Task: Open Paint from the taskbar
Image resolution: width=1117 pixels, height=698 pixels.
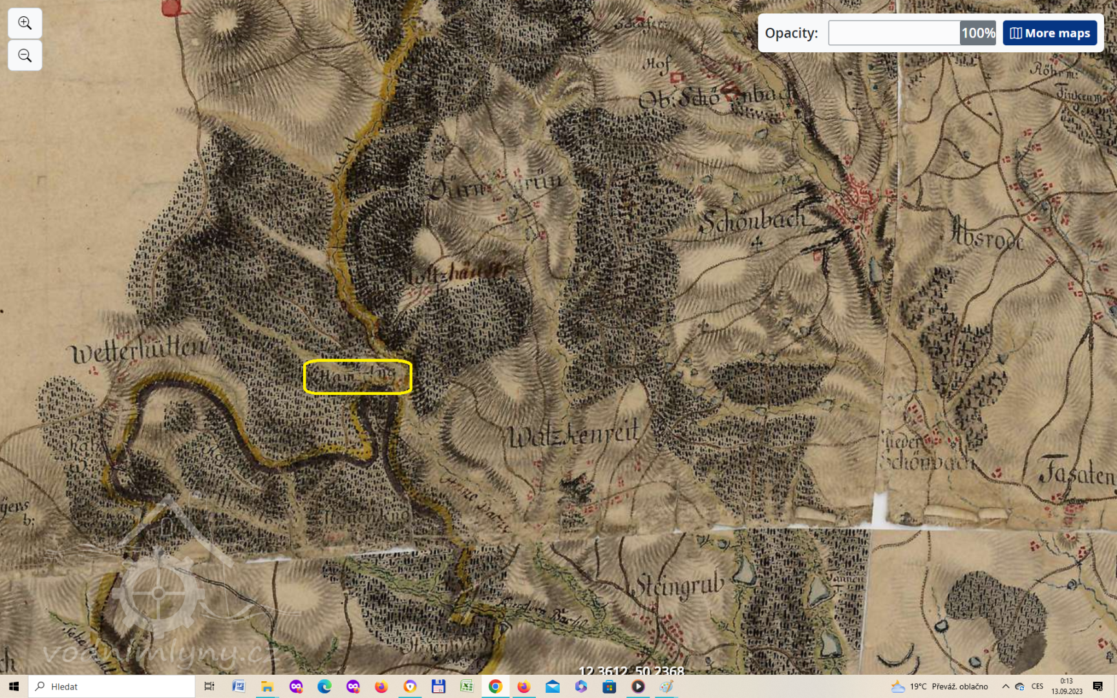Action: click(x=666, y=686)
